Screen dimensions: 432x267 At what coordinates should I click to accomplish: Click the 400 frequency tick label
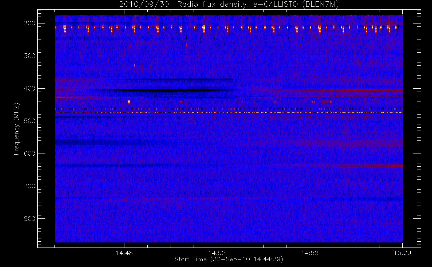pyautogui.click(x=30, y=88)
